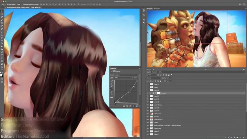Select the Pen tool

2,53
